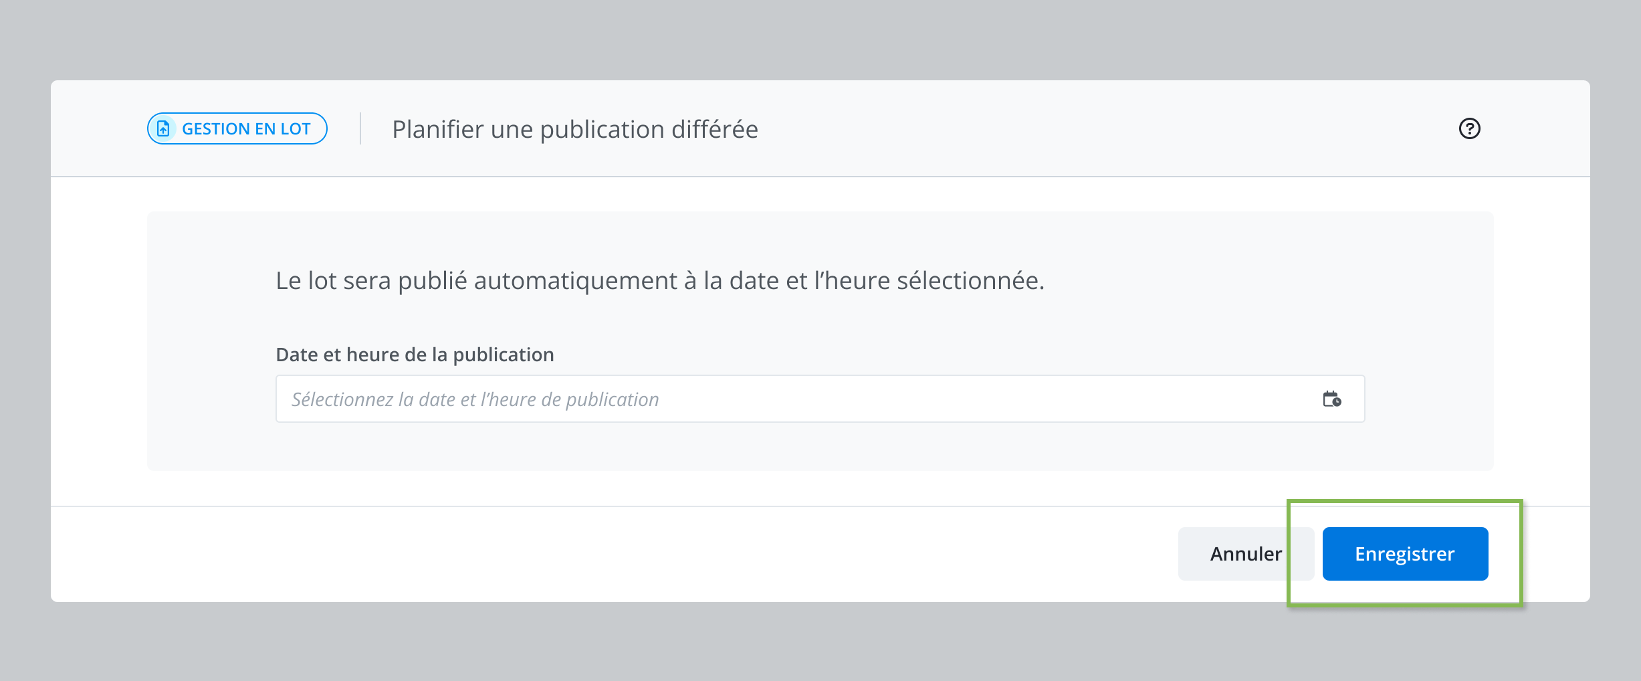The width and height of the screenshot is (1641, 681).
Task: Click the title "Planifier une publication différée"
Action: coord(575,129)
